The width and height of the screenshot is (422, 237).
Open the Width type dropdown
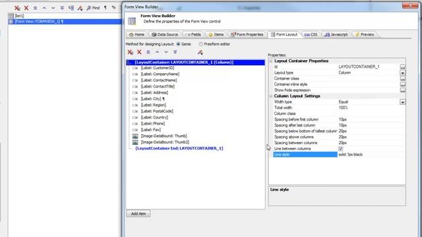click(402, 102)
